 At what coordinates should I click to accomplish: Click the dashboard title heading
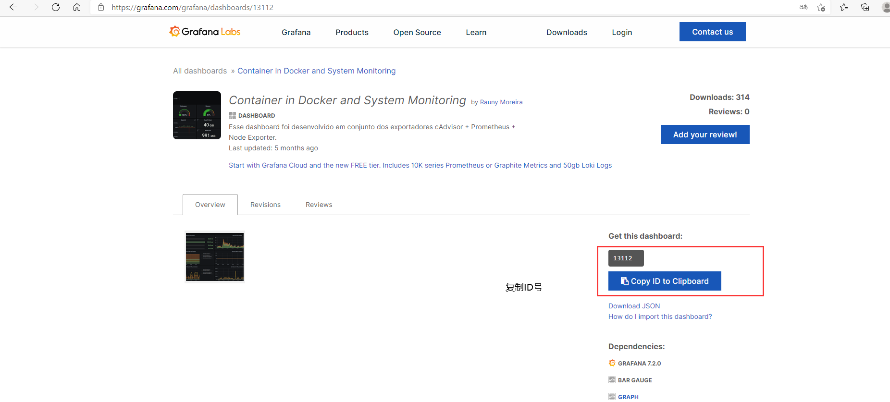click(x=347, y=100)
